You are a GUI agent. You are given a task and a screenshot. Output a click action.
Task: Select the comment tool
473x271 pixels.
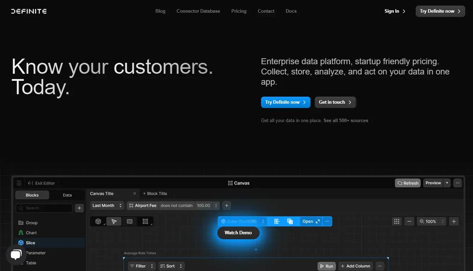click(x=130, y=221)
